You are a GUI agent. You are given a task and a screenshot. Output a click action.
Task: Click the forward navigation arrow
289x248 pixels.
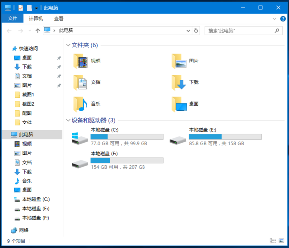(x=21, y=31)
